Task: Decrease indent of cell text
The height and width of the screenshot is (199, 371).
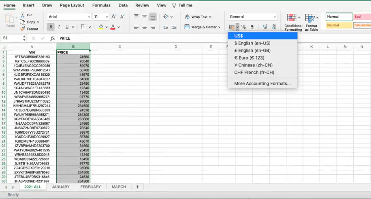Action: click(166, 27)
